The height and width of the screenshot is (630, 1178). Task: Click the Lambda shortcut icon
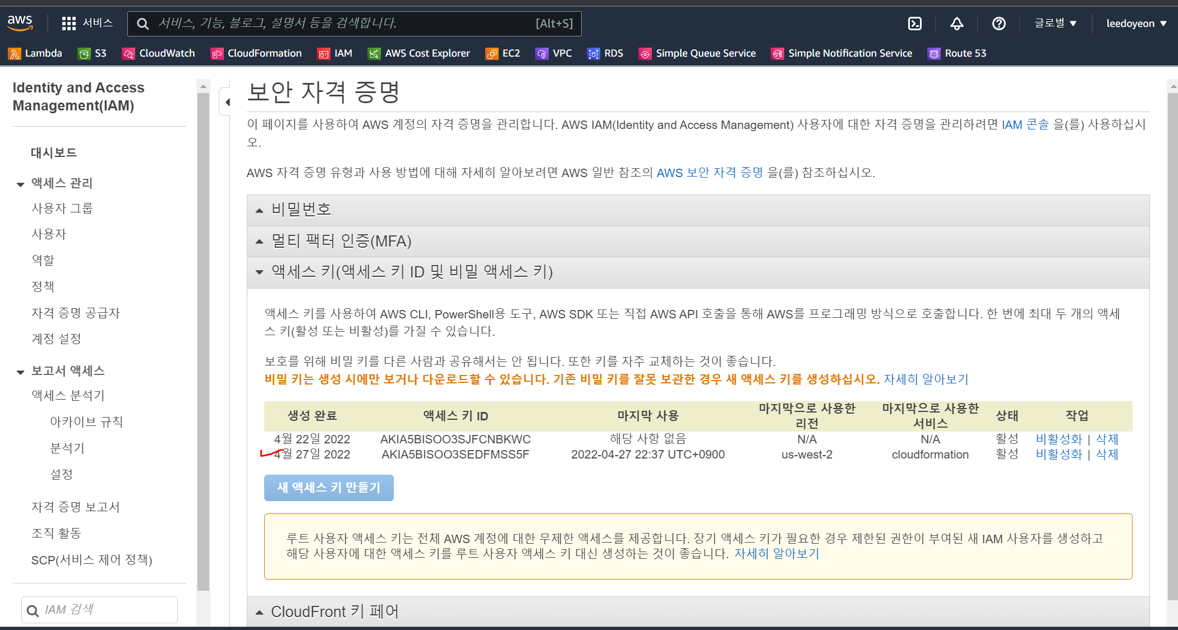(x=15, y=54)
